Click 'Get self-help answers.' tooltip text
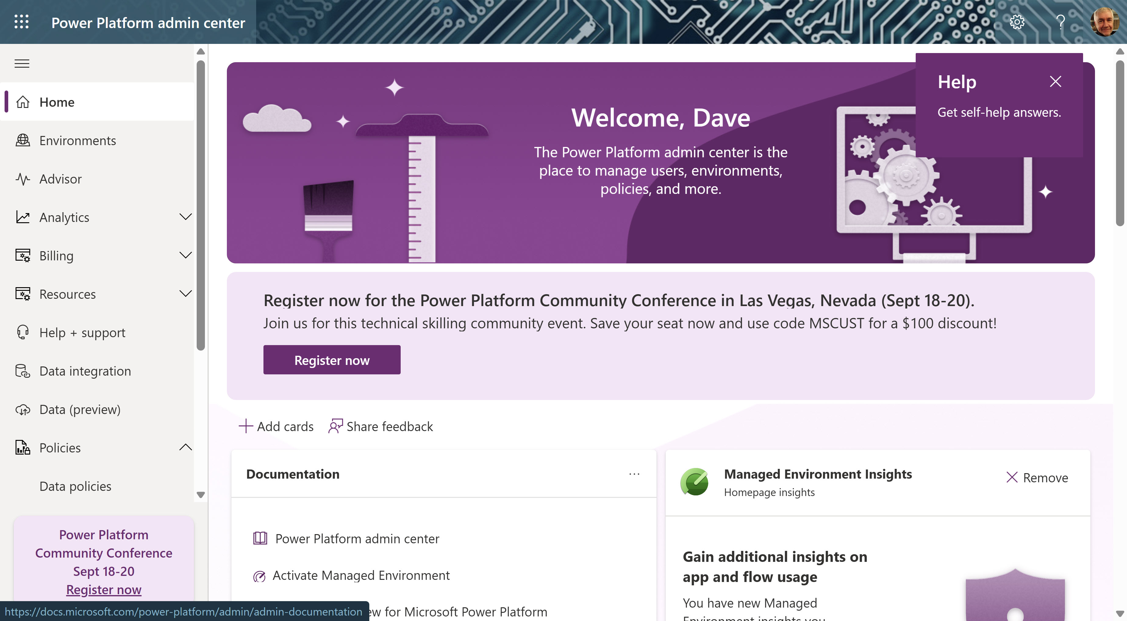Viewport: 1127px width, 621px height. pyautogui.click(x=999, y=112)
